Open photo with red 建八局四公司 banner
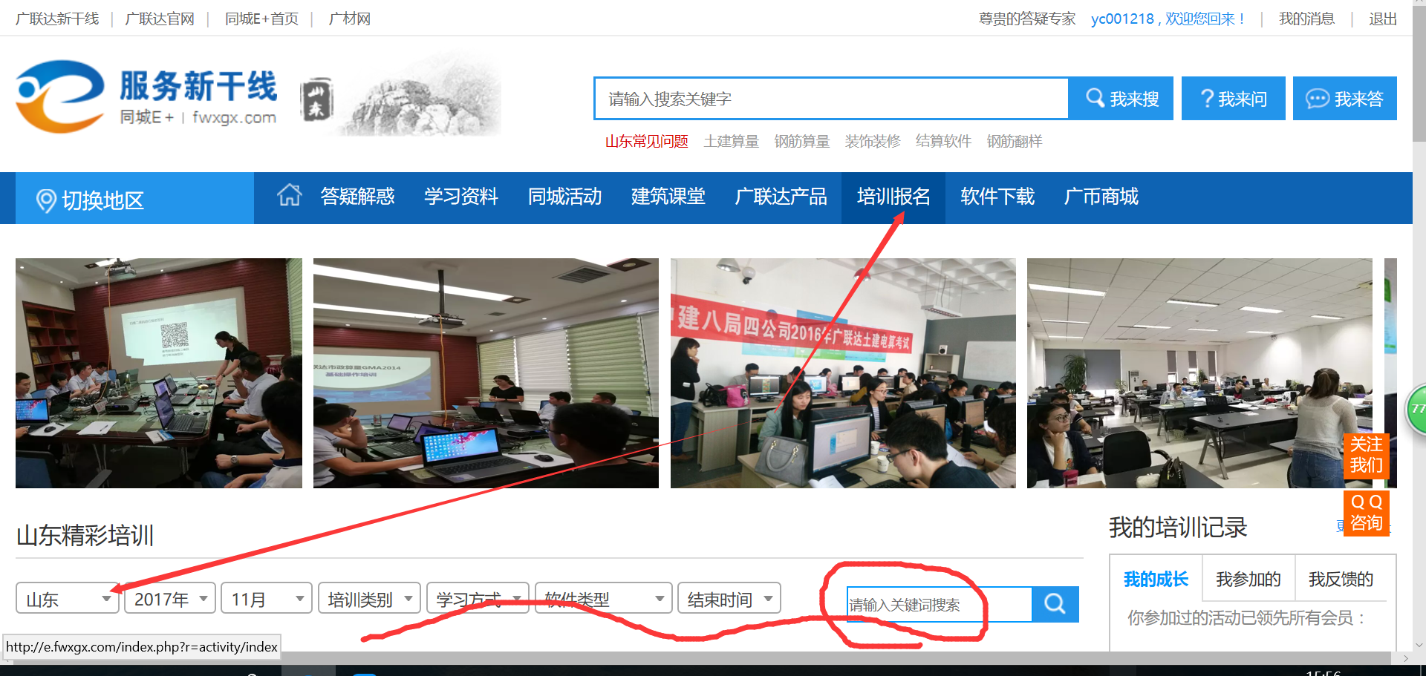Viewport: 1426px width, 676px height. pos(843,373)
